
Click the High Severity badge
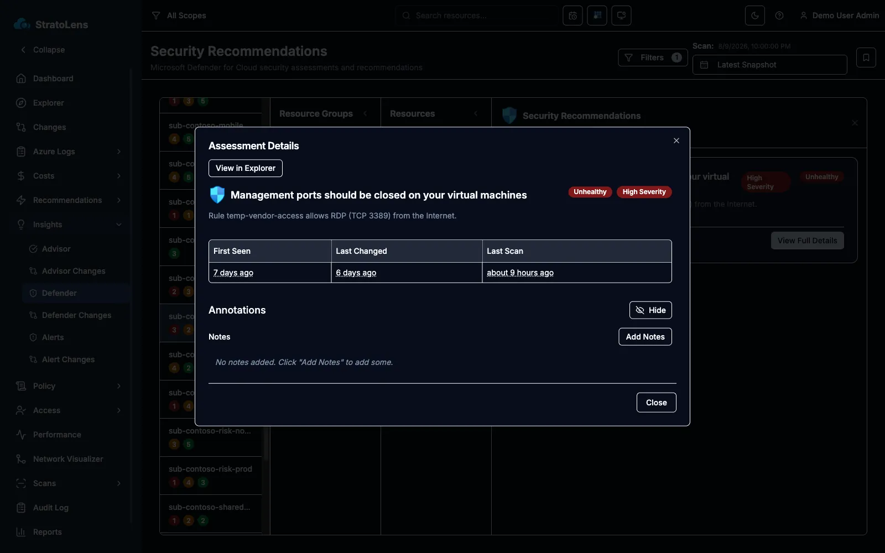pyautogui.click(x=644, y=192)
